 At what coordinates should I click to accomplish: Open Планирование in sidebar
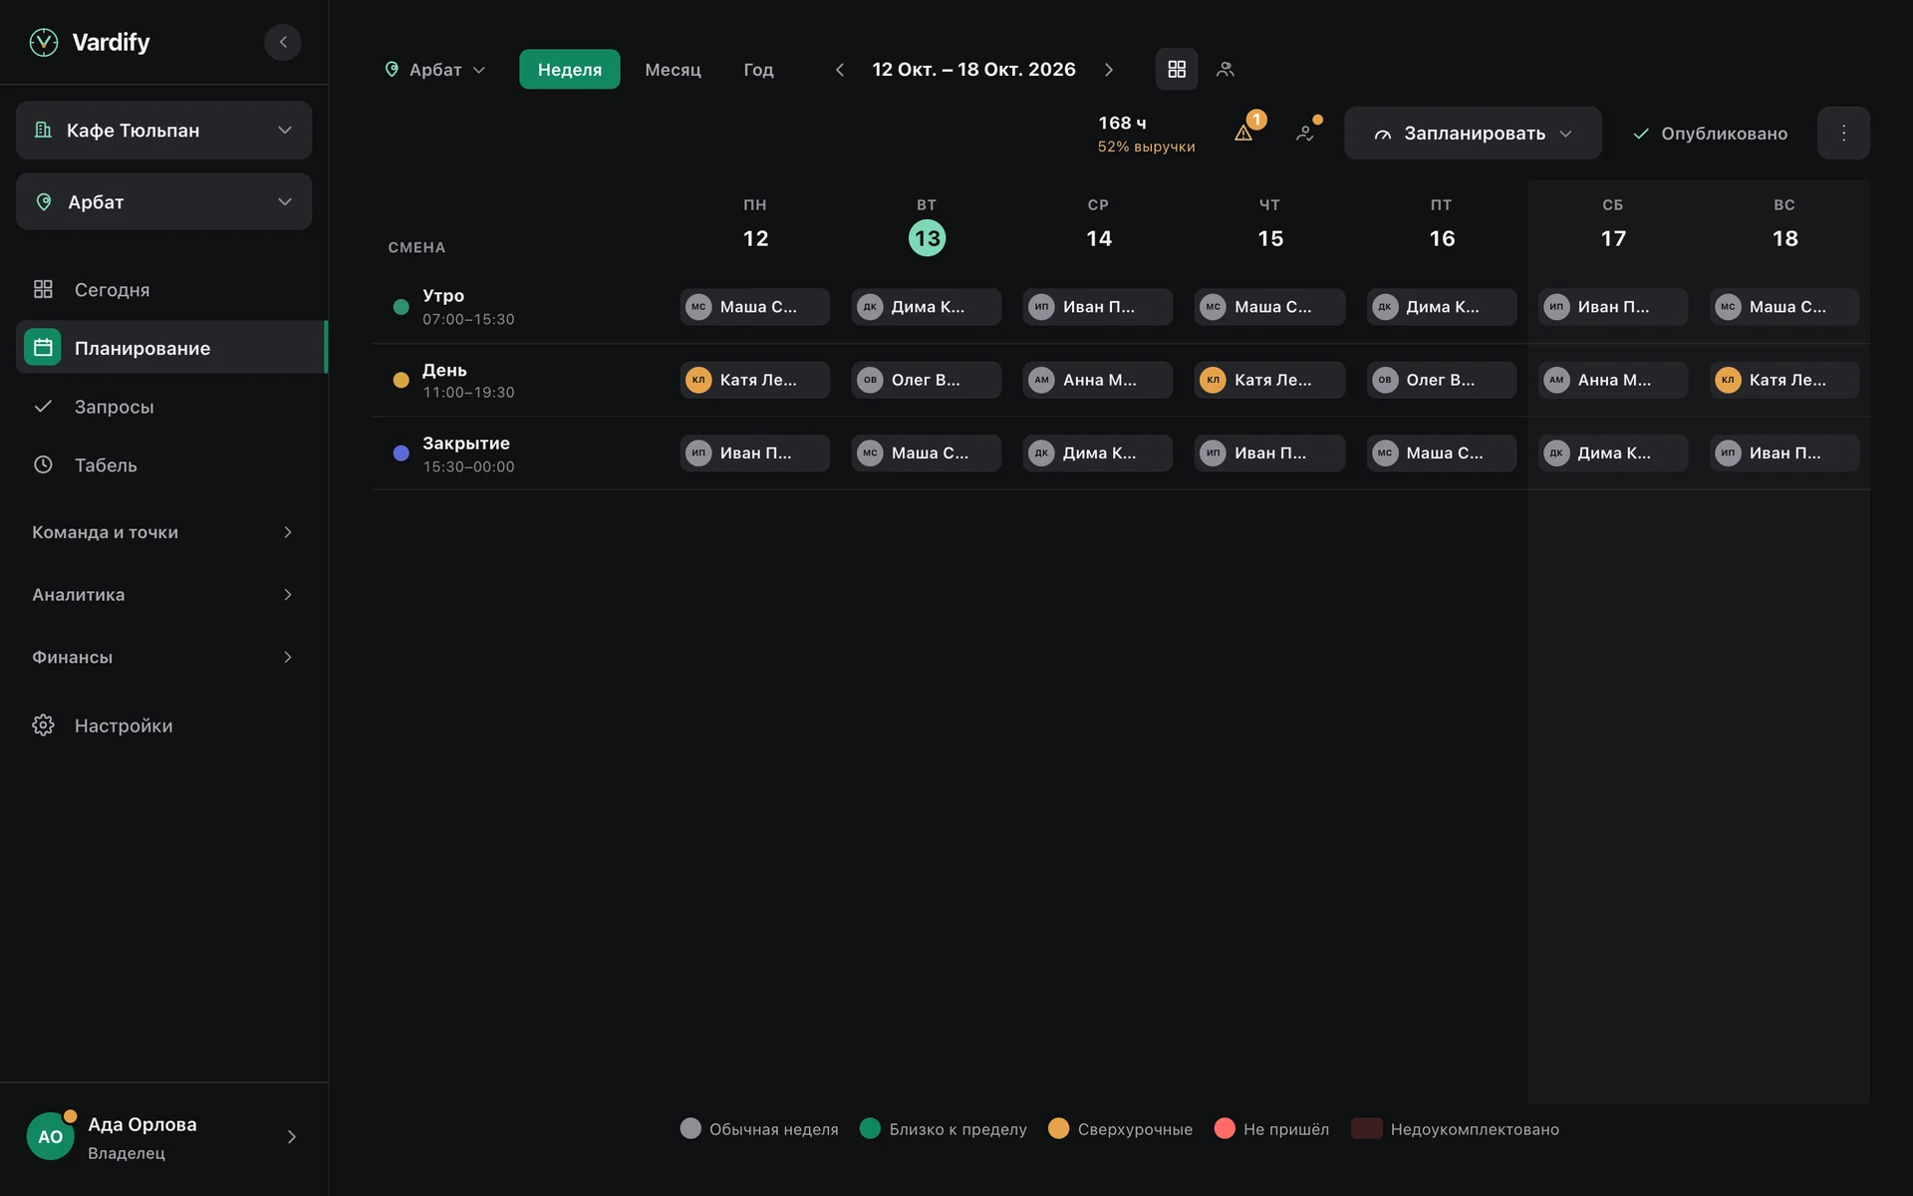(x=170, y=348)
